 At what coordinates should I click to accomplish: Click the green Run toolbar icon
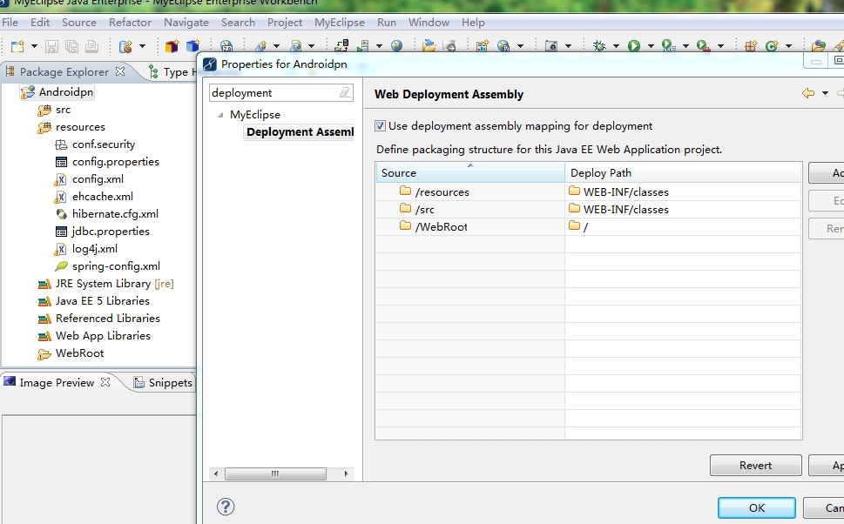[634, 46]
